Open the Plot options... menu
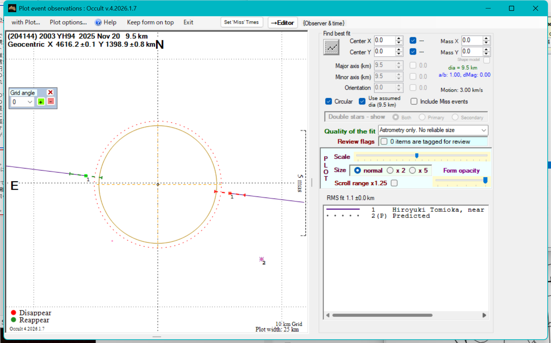 coord(68,22)
